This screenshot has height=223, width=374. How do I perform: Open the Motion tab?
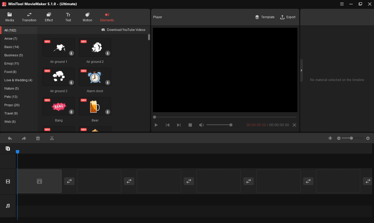tap(88, 17)
